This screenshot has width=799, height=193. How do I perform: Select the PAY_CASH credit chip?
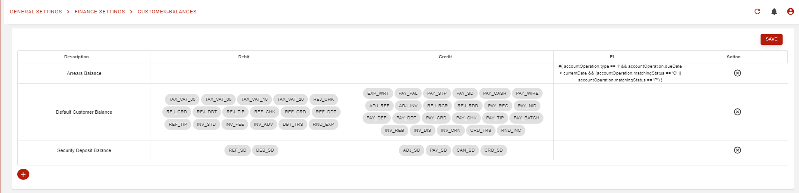(x=495, y=93)
